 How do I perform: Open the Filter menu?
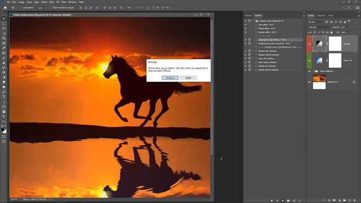point(51,2)
